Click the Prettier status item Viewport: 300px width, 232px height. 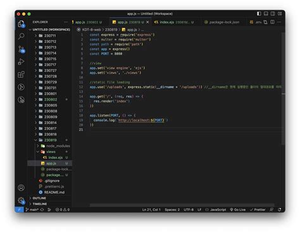point(258,210)
